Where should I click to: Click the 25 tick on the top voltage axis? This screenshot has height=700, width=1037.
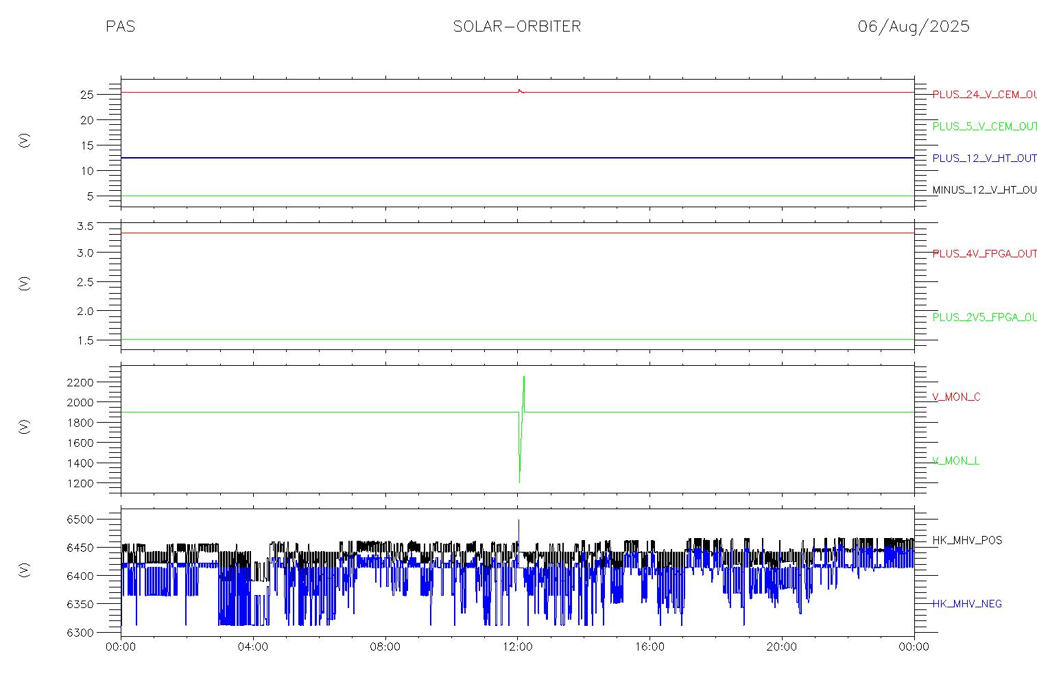pyautogui.click(x=86, y=95)
